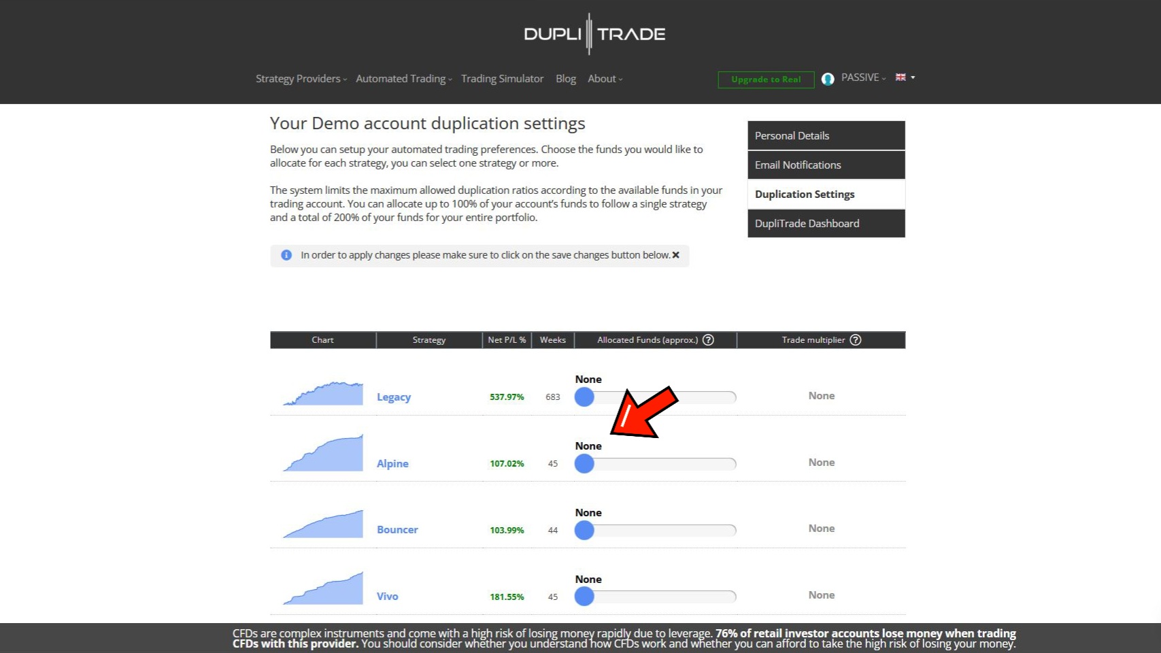Open the user profile avatar icon
Image resolution: width=1161 pixels, height=653 pixels.
828,79
